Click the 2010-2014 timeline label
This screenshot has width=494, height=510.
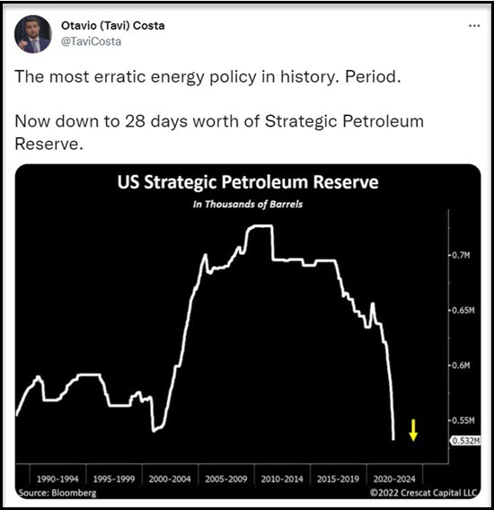(x=282, y=479)
